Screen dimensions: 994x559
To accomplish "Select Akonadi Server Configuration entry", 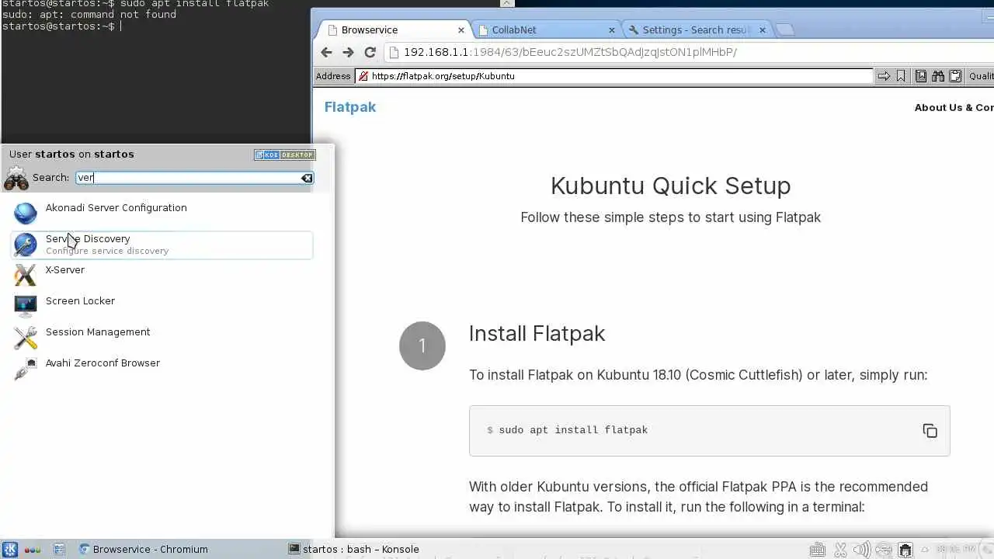I will tap(162, 214).
